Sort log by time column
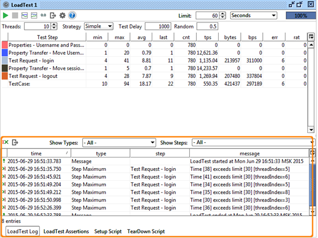318x238 pixels. [x=39, y=153]
